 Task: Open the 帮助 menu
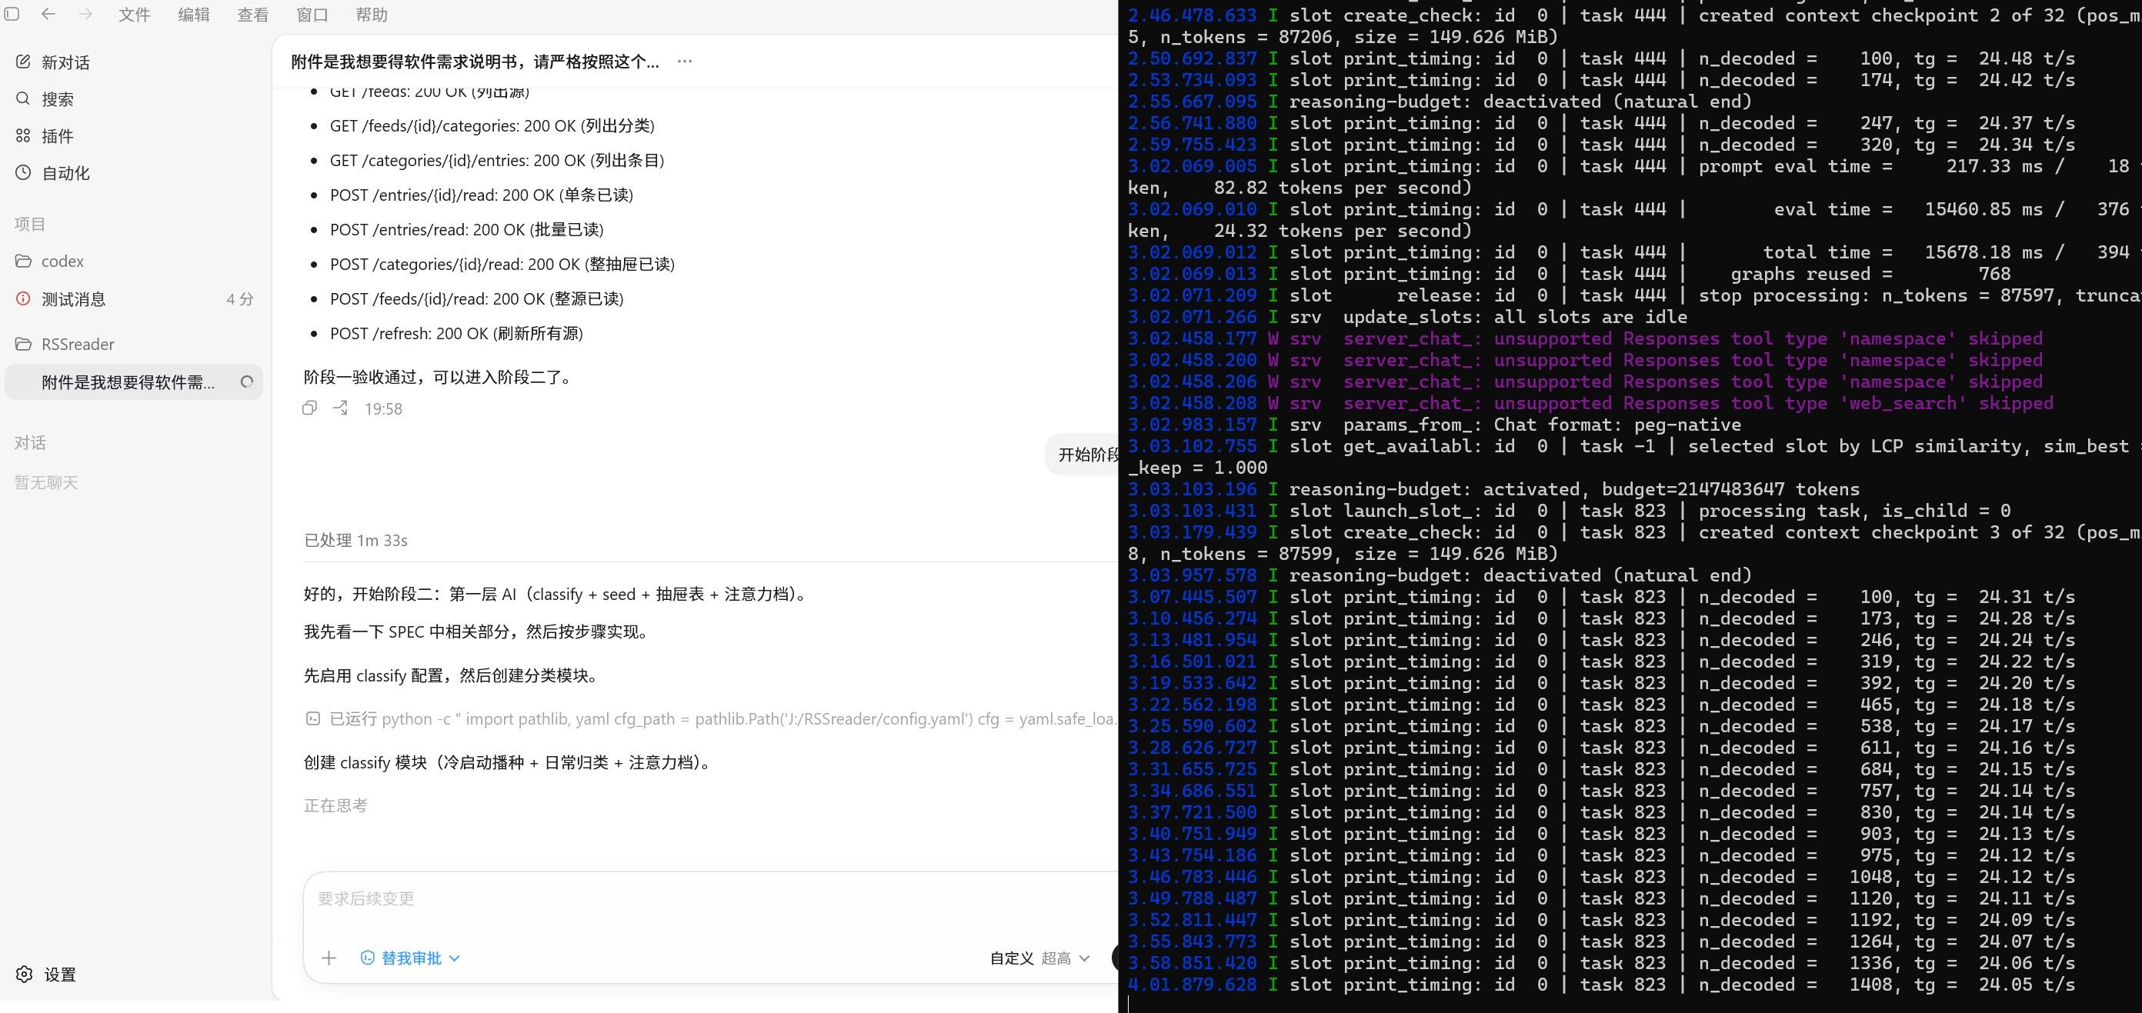[372, 15]
